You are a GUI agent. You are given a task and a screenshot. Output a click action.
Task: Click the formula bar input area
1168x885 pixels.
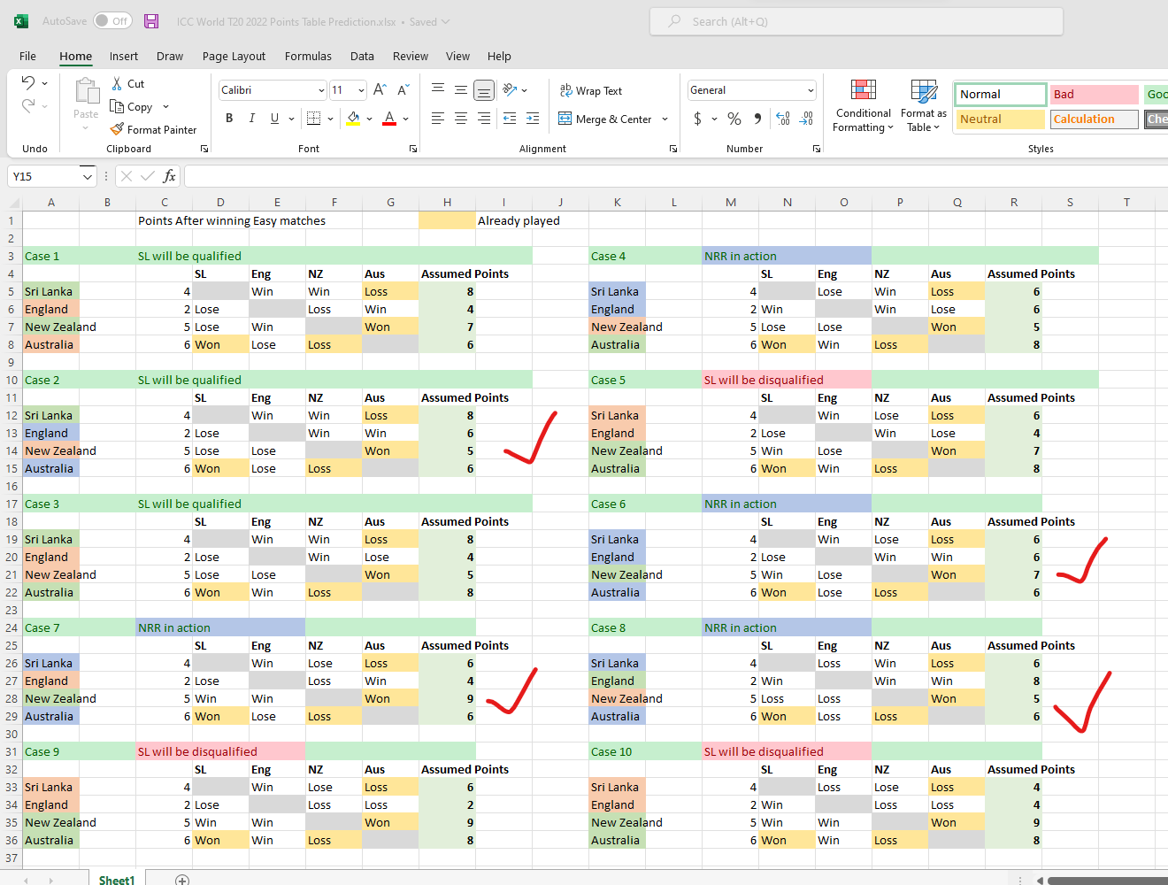(676, 176)
